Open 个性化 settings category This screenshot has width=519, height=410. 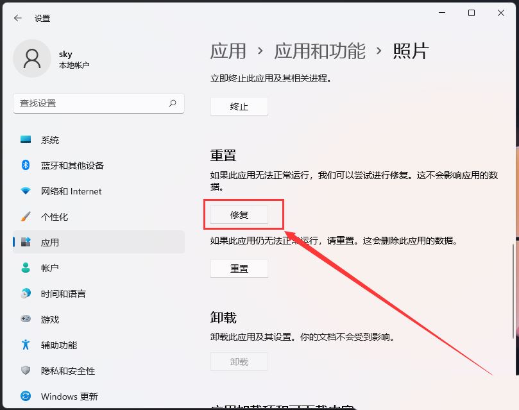pyautogui.click(x=99, y=216)
